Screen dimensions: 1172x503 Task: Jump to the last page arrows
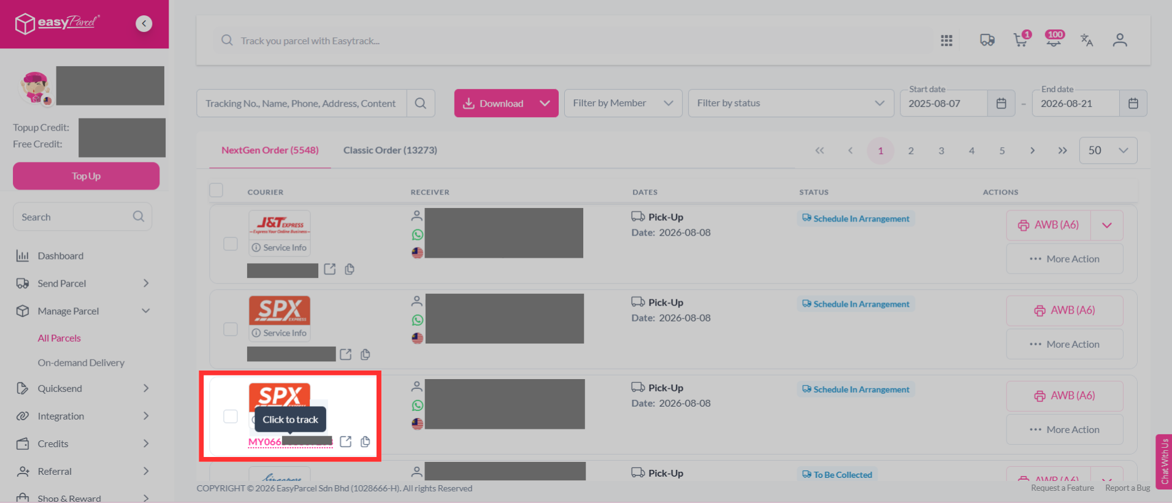(x=1063, y=150)
